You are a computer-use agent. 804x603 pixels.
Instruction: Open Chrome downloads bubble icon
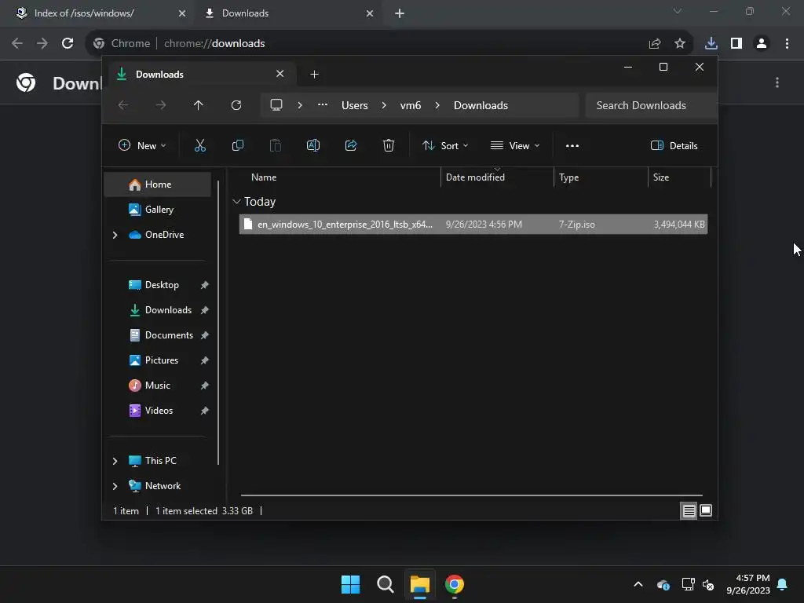click(711, 44)
